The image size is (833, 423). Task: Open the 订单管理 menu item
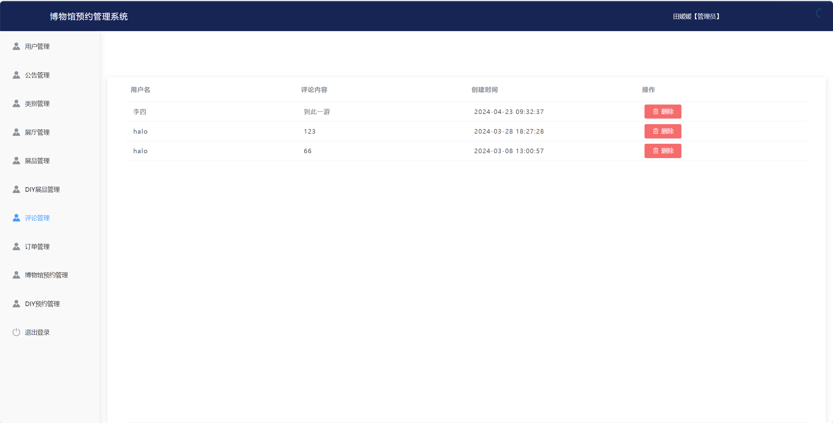point(37,247)
